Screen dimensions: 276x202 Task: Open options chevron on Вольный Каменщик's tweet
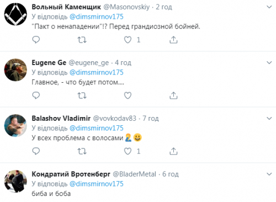coord(269,7)
